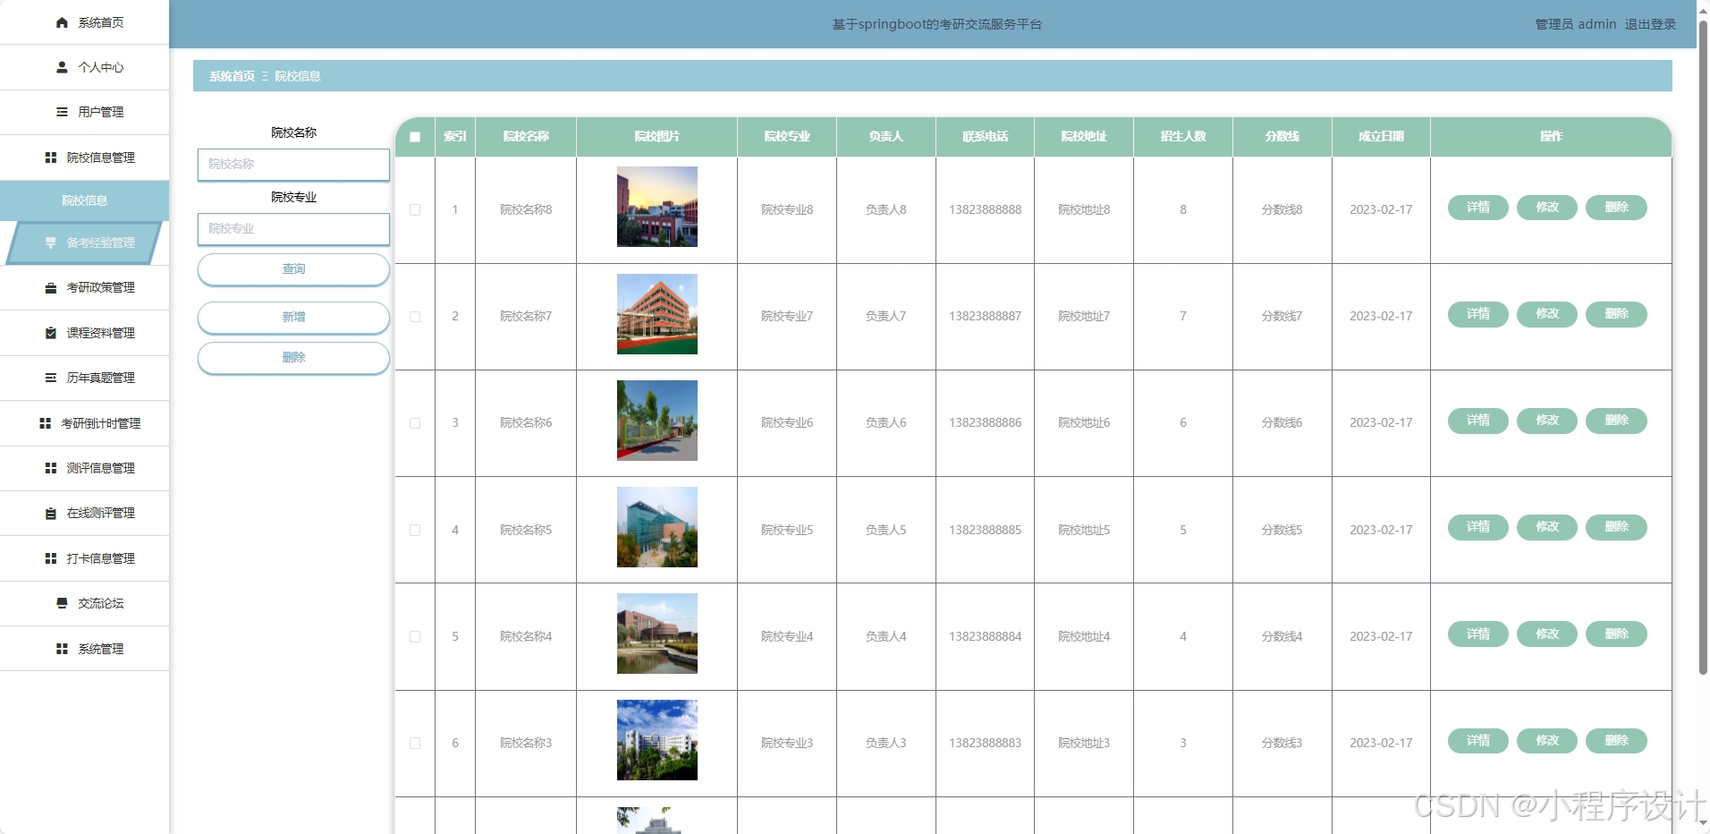
Task: Open school image thumbnail for 院校名称5
Action: tap(657, 527)
